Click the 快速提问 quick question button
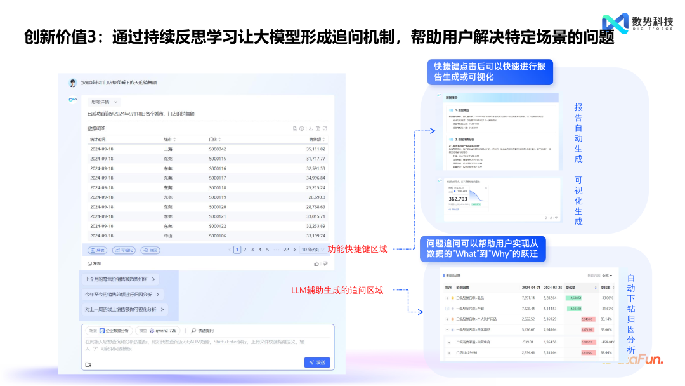The image size is (685, 386). [x=202, y=331]
